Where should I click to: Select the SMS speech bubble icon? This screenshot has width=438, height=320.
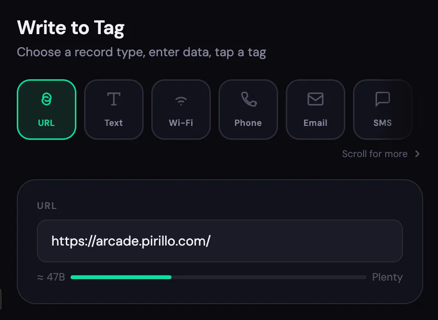tap(382, 99)
